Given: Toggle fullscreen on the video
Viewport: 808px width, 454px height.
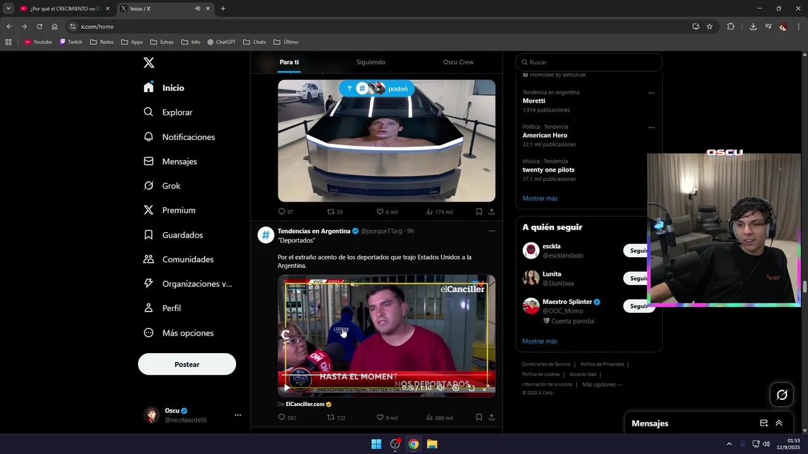Looking at the screenshot, I should point(486,388).
